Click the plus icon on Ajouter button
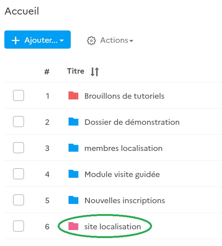This screenshot has width=222, height=246. tap(16, 40)
